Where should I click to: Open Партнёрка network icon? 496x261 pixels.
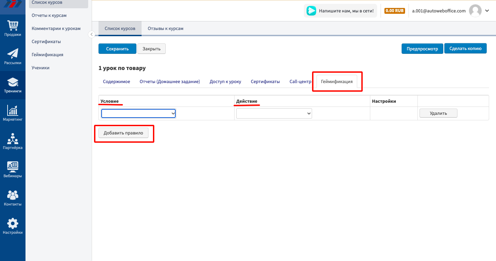click(x=13, y=139)
